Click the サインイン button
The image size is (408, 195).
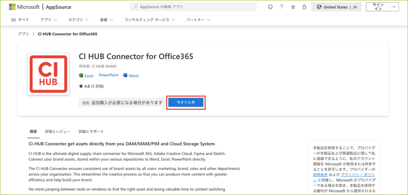(378, 7)
